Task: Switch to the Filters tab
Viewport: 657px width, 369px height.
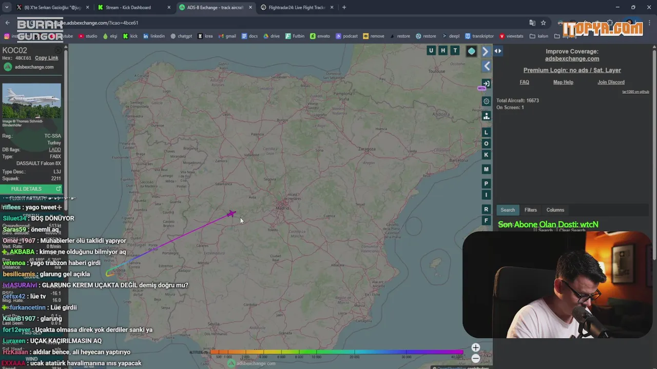Action: point(530,210)
